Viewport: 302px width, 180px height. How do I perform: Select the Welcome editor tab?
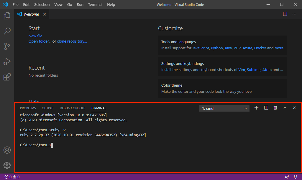coord(32,14)
